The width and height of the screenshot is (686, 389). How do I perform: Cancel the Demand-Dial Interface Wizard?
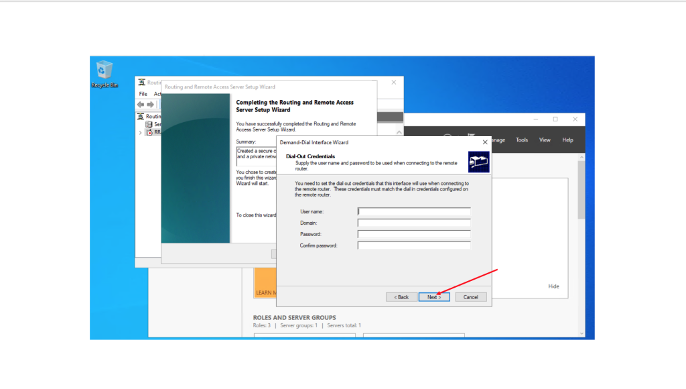click(470, 297)
